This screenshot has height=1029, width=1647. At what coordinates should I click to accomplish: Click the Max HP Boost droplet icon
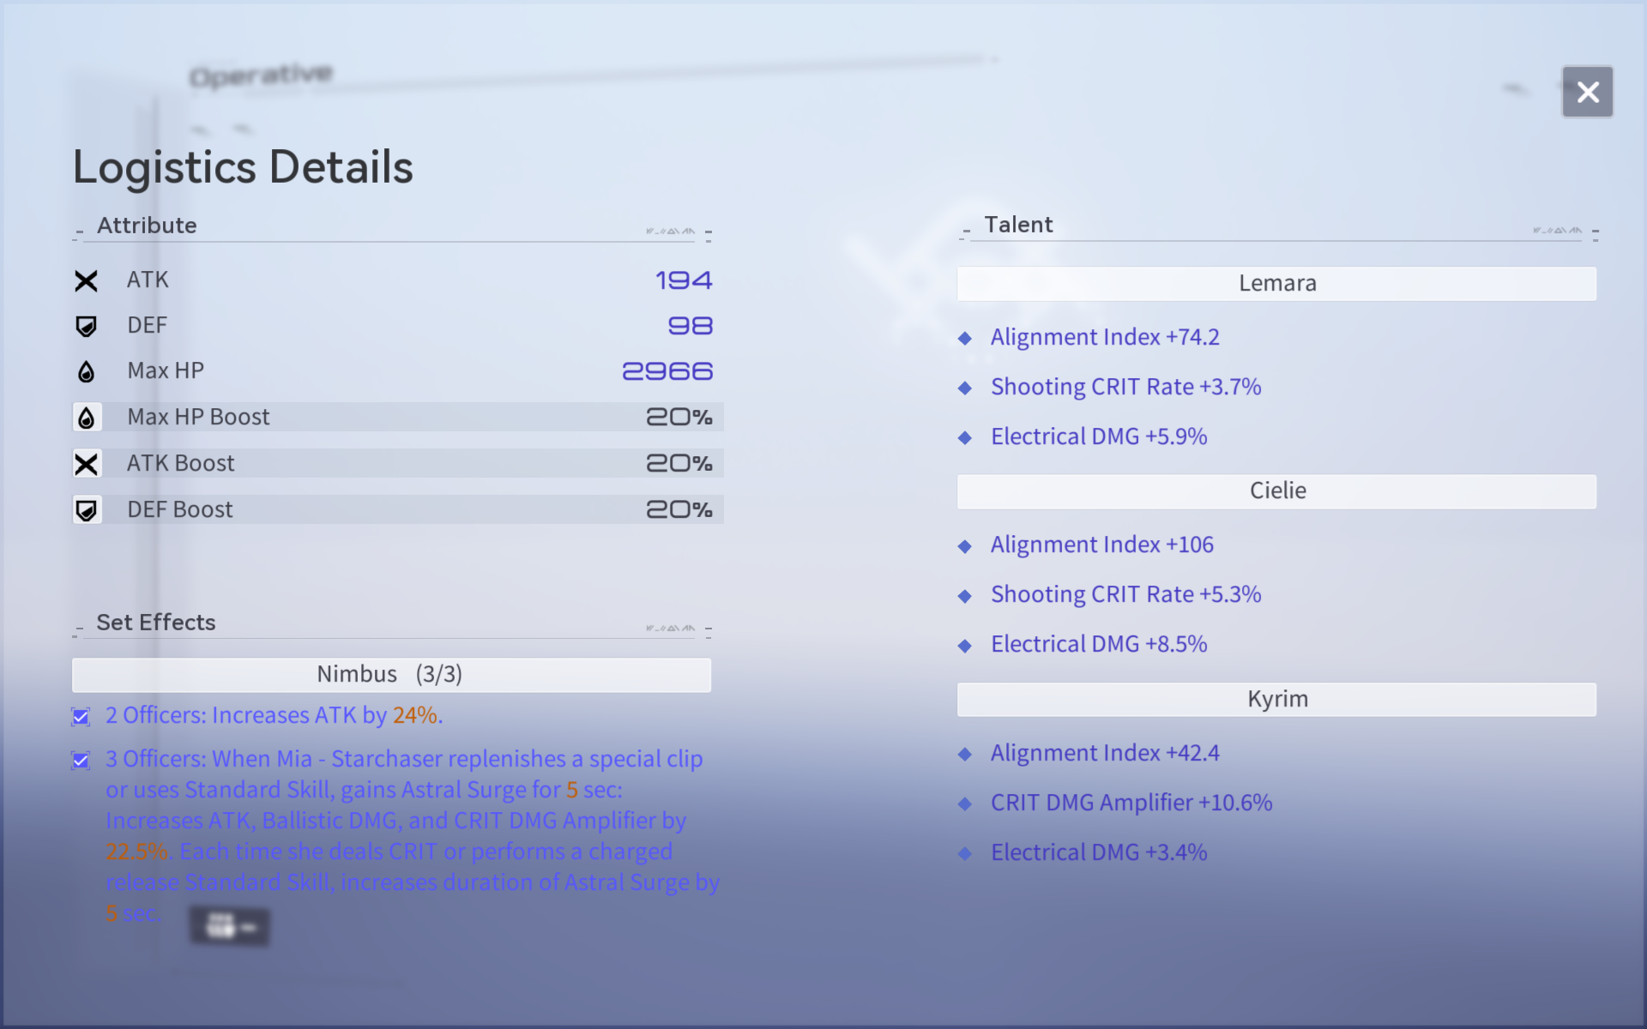(x=86, y=418)
